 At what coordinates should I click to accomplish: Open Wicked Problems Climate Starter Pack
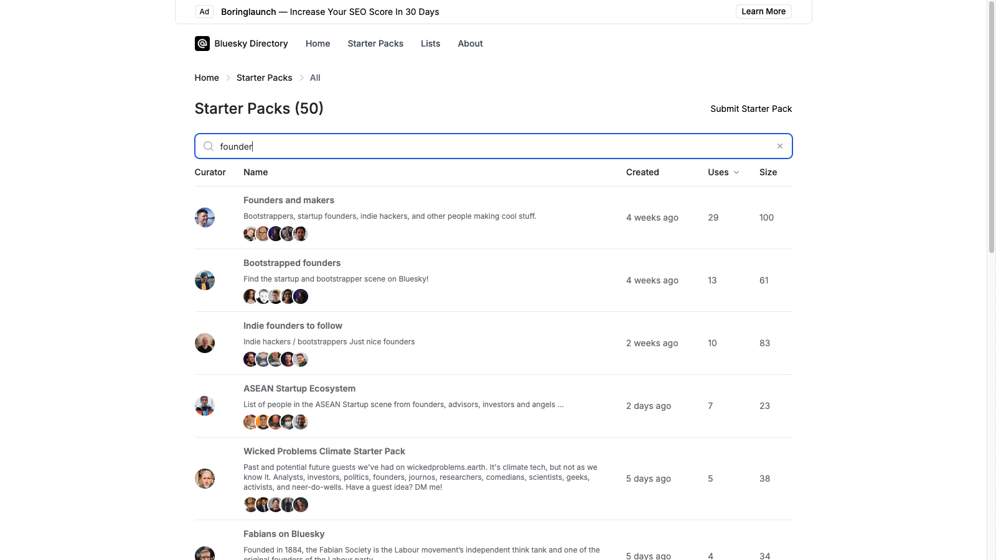click(324, 451)
